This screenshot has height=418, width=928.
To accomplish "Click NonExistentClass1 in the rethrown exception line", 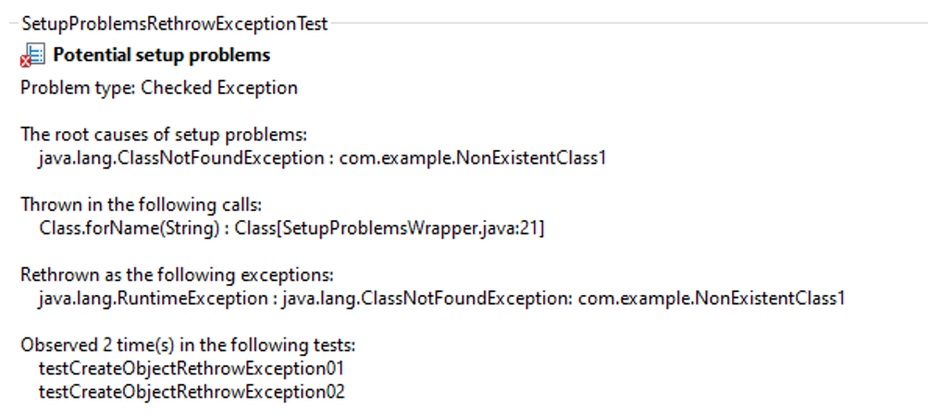I will [x=770, y=298].
